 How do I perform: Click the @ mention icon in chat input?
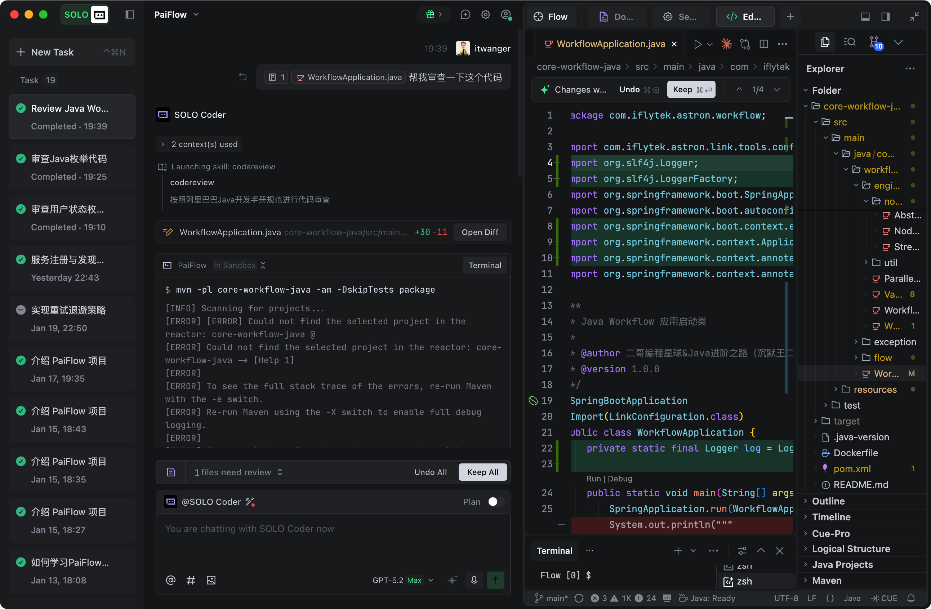pyautogui.click(x=170, y=580)
